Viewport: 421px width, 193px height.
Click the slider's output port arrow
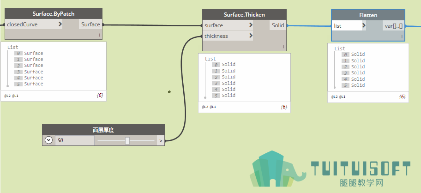[161, 140]
